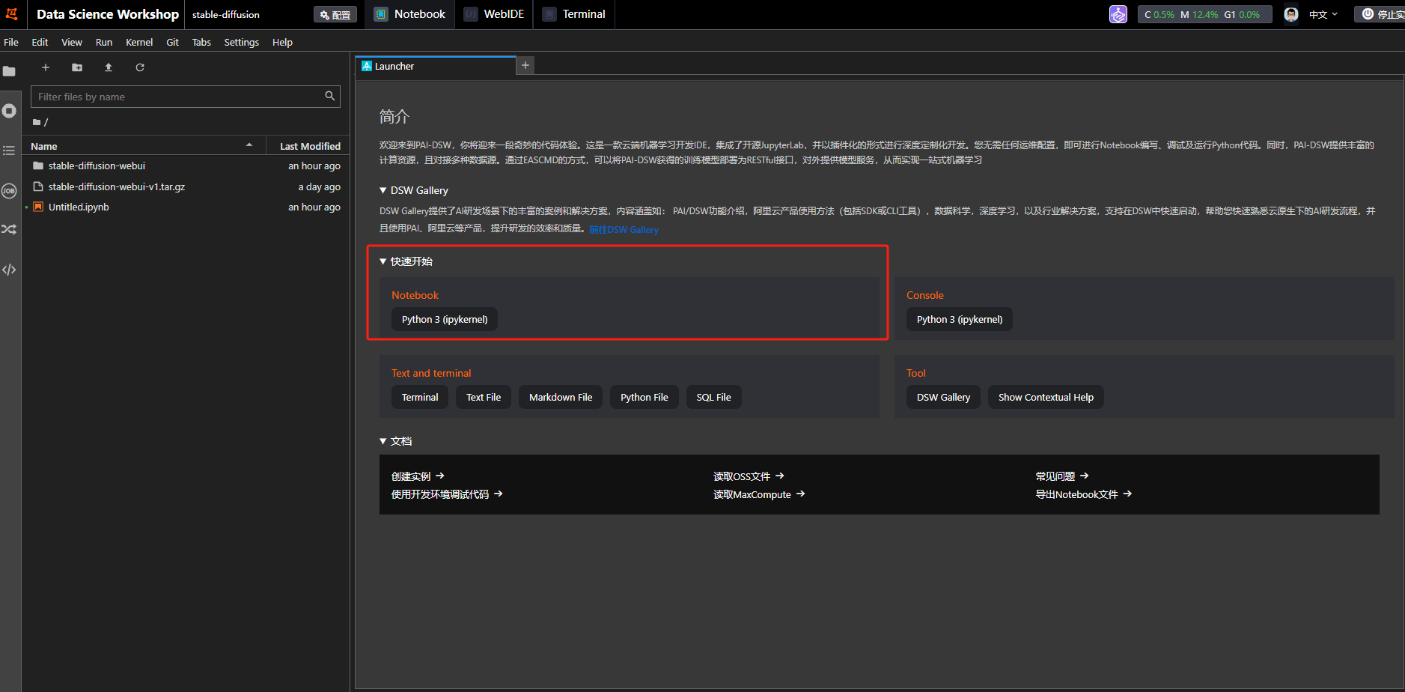Refresh the file list
1405x692 pixels.
140,67
